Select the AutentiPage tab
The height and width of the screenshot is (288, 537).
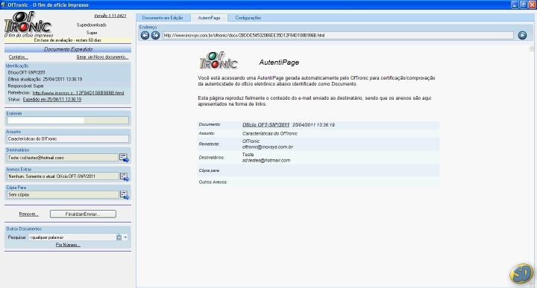coord(209,18)
